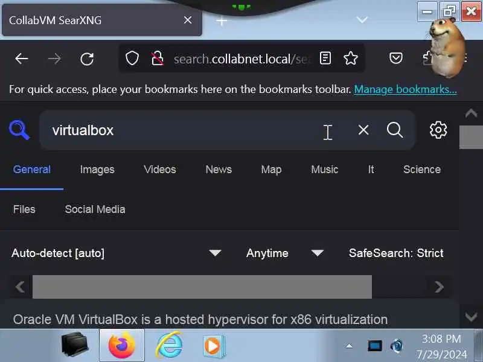This screenshot has width=483, height=362.
Task: Expand Auto-detect language dropdown
Action: pyautogui.click(x=117, y=253)
